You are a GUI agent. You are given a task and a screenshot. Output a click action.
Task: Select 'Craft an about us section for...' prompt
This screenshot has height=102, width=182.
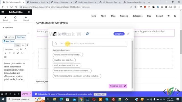pos(67,65)
